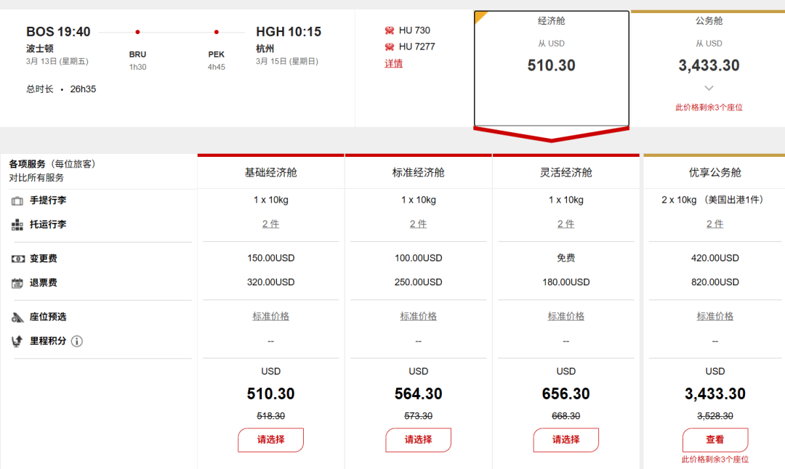Screen dimensions: 785x469
Task: Click the change fee icon
Action: (17, 258)
